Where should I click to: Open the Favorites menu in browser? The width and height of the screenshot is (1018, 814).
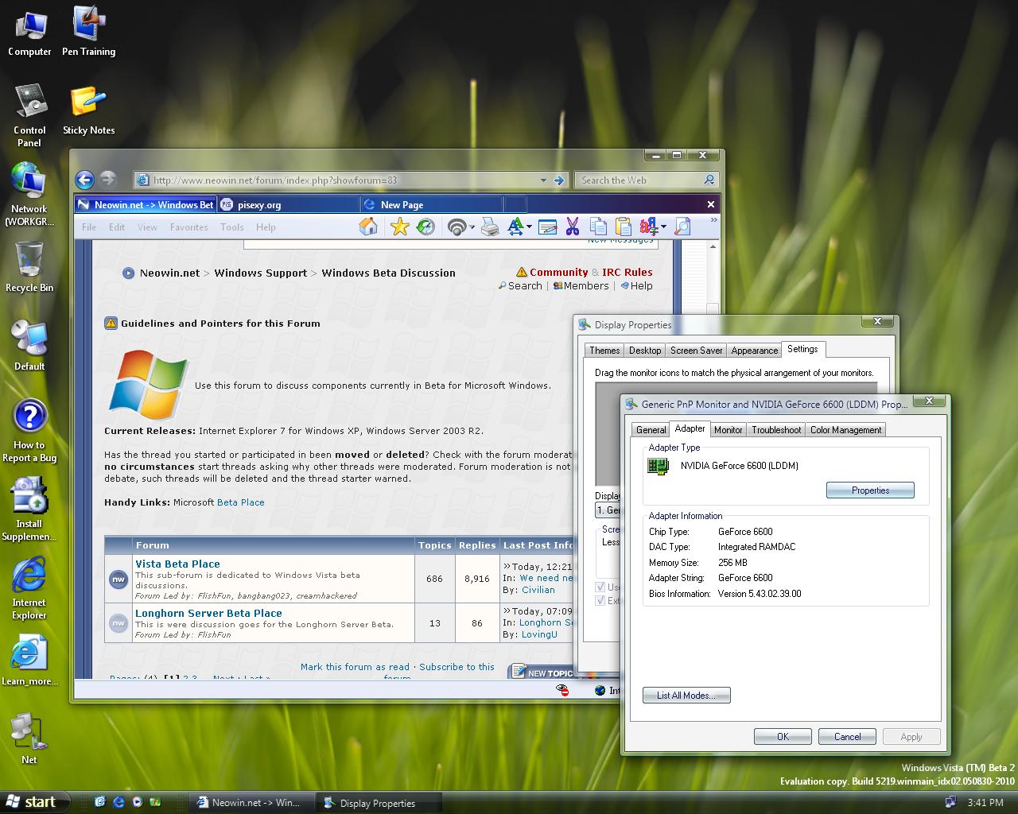(188, 227)
